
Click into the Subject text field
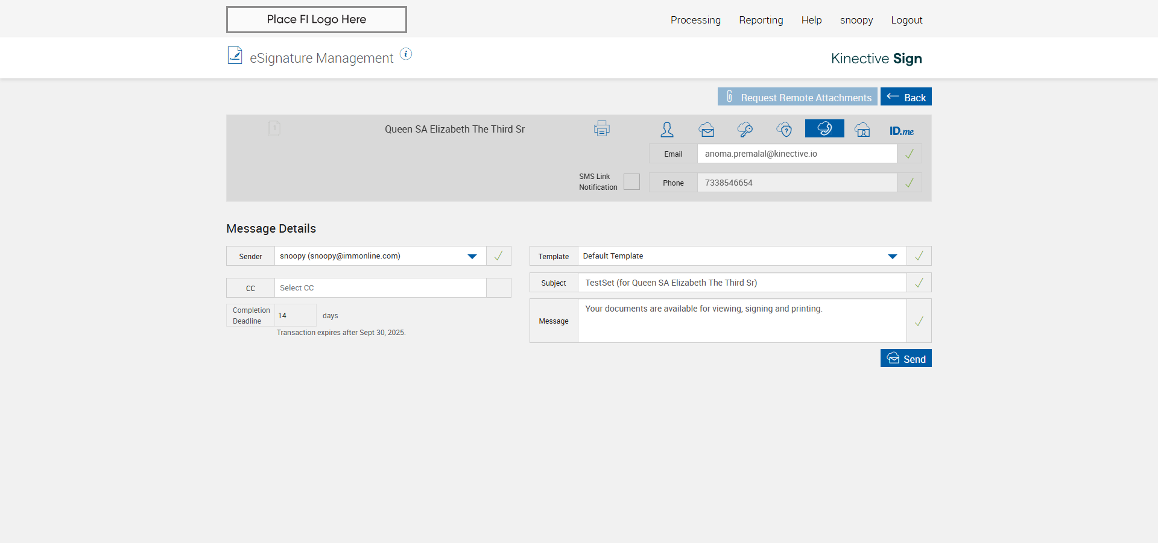tap(741, 283)
